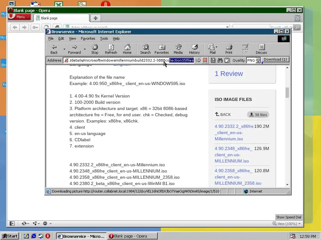
Task: Open the Help menu
Action: point(116,38)
